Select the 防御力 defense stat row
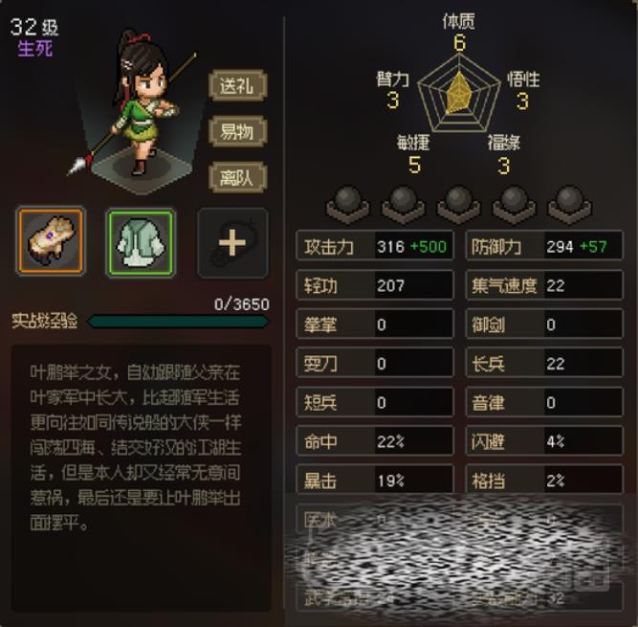This screenshot has width=638, height=627. (544, 245)
